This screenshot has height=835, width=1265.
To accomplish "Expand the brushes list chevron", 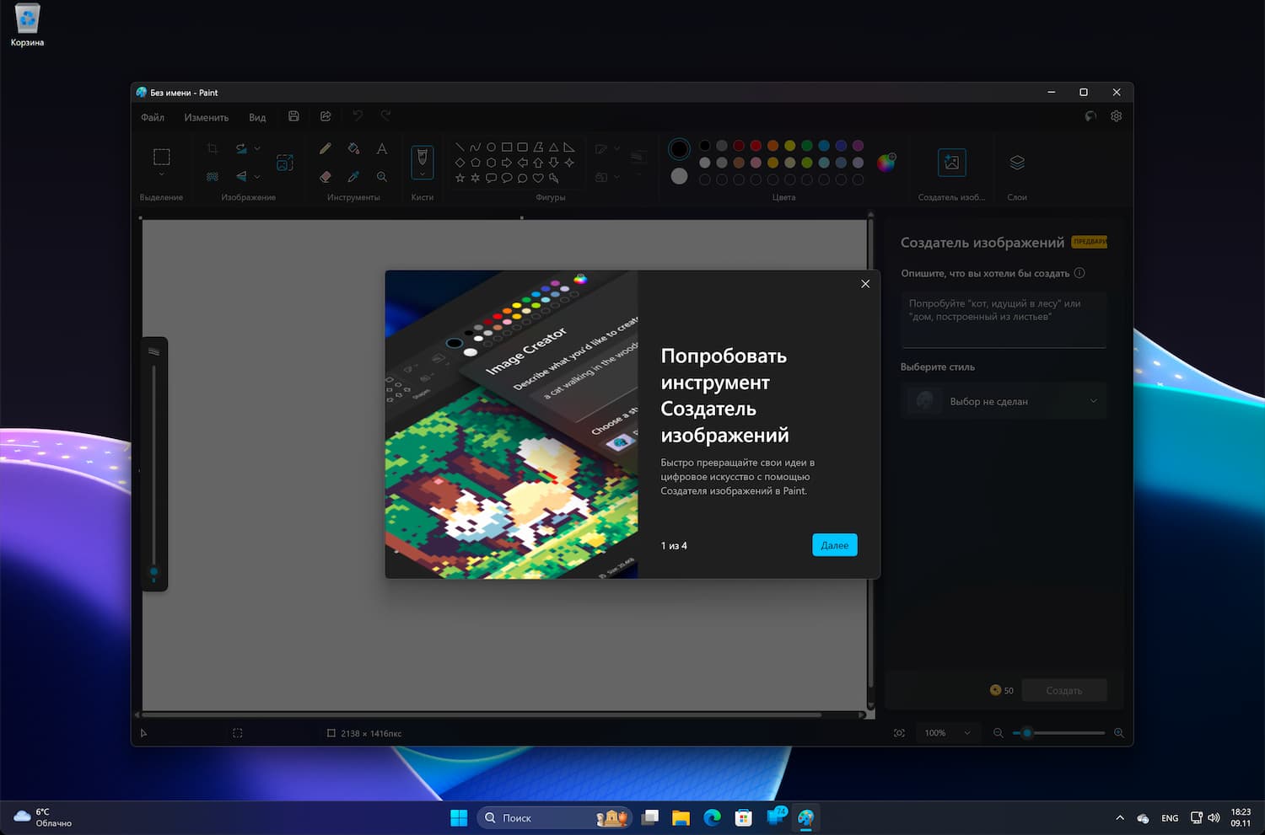I will point(423,174).
